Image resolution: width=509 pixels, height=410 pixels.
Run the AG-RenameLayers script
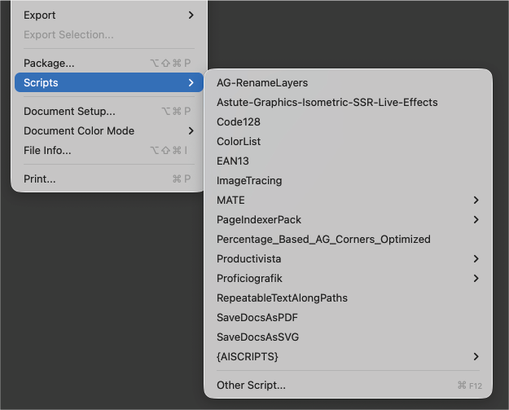[348, 83]
